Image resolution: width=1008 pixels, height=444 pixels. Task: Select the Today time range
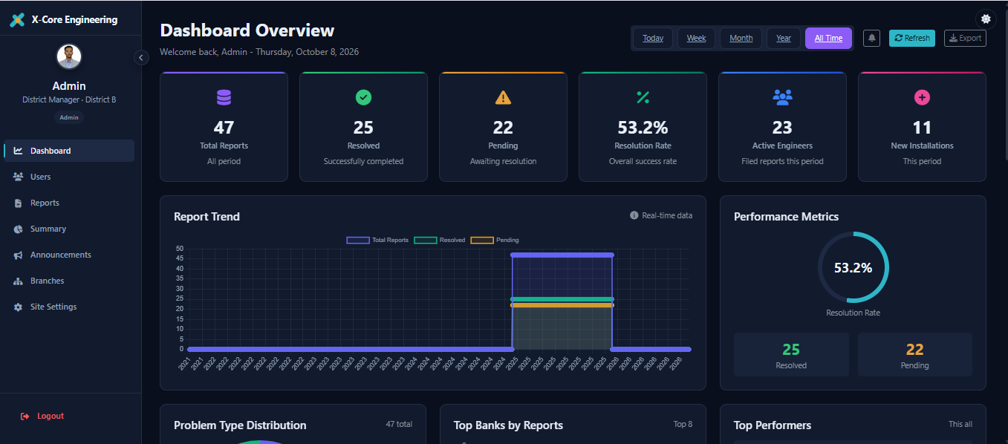pyautogui.click(x=653, y=38)
